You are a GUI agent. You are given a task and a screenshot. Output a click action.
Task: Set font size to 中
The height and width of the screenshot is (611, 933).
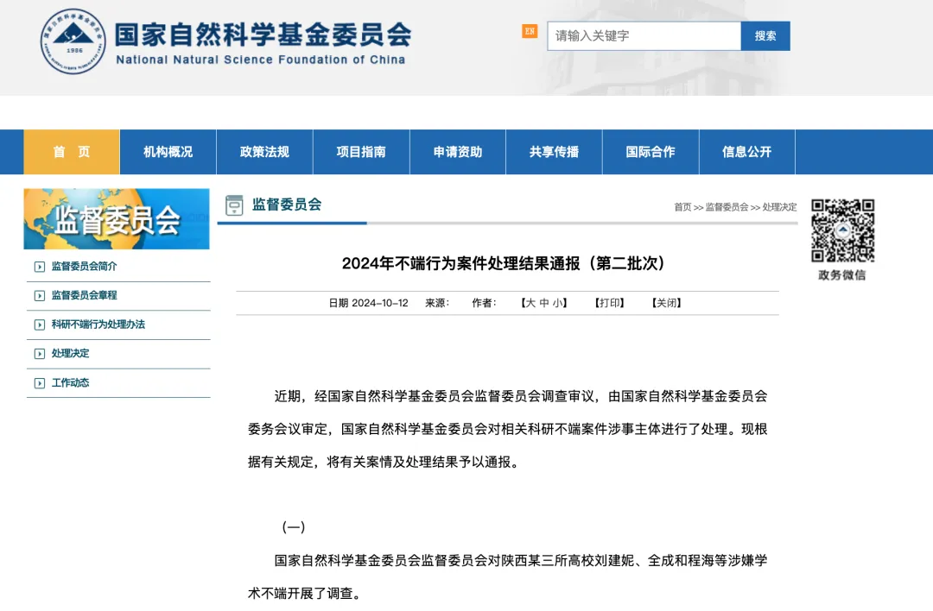pos(544,303)
